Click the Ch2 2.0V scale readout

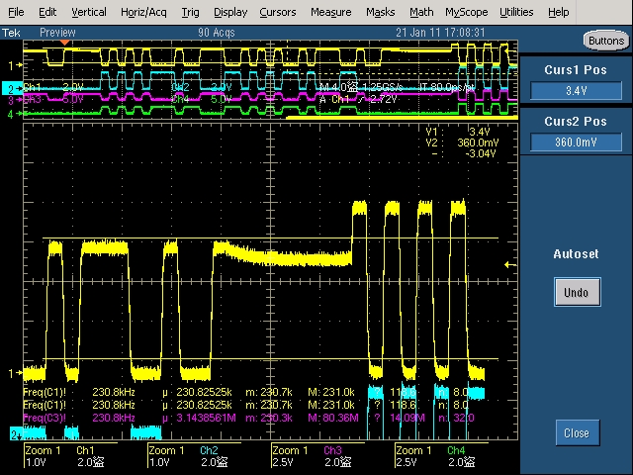click(202, 87)
